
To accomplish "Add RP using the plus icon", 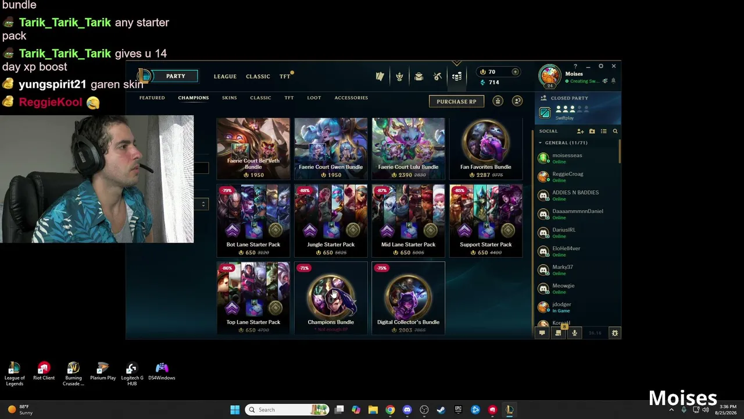I will pyautogui.click(x=515, y=72).
